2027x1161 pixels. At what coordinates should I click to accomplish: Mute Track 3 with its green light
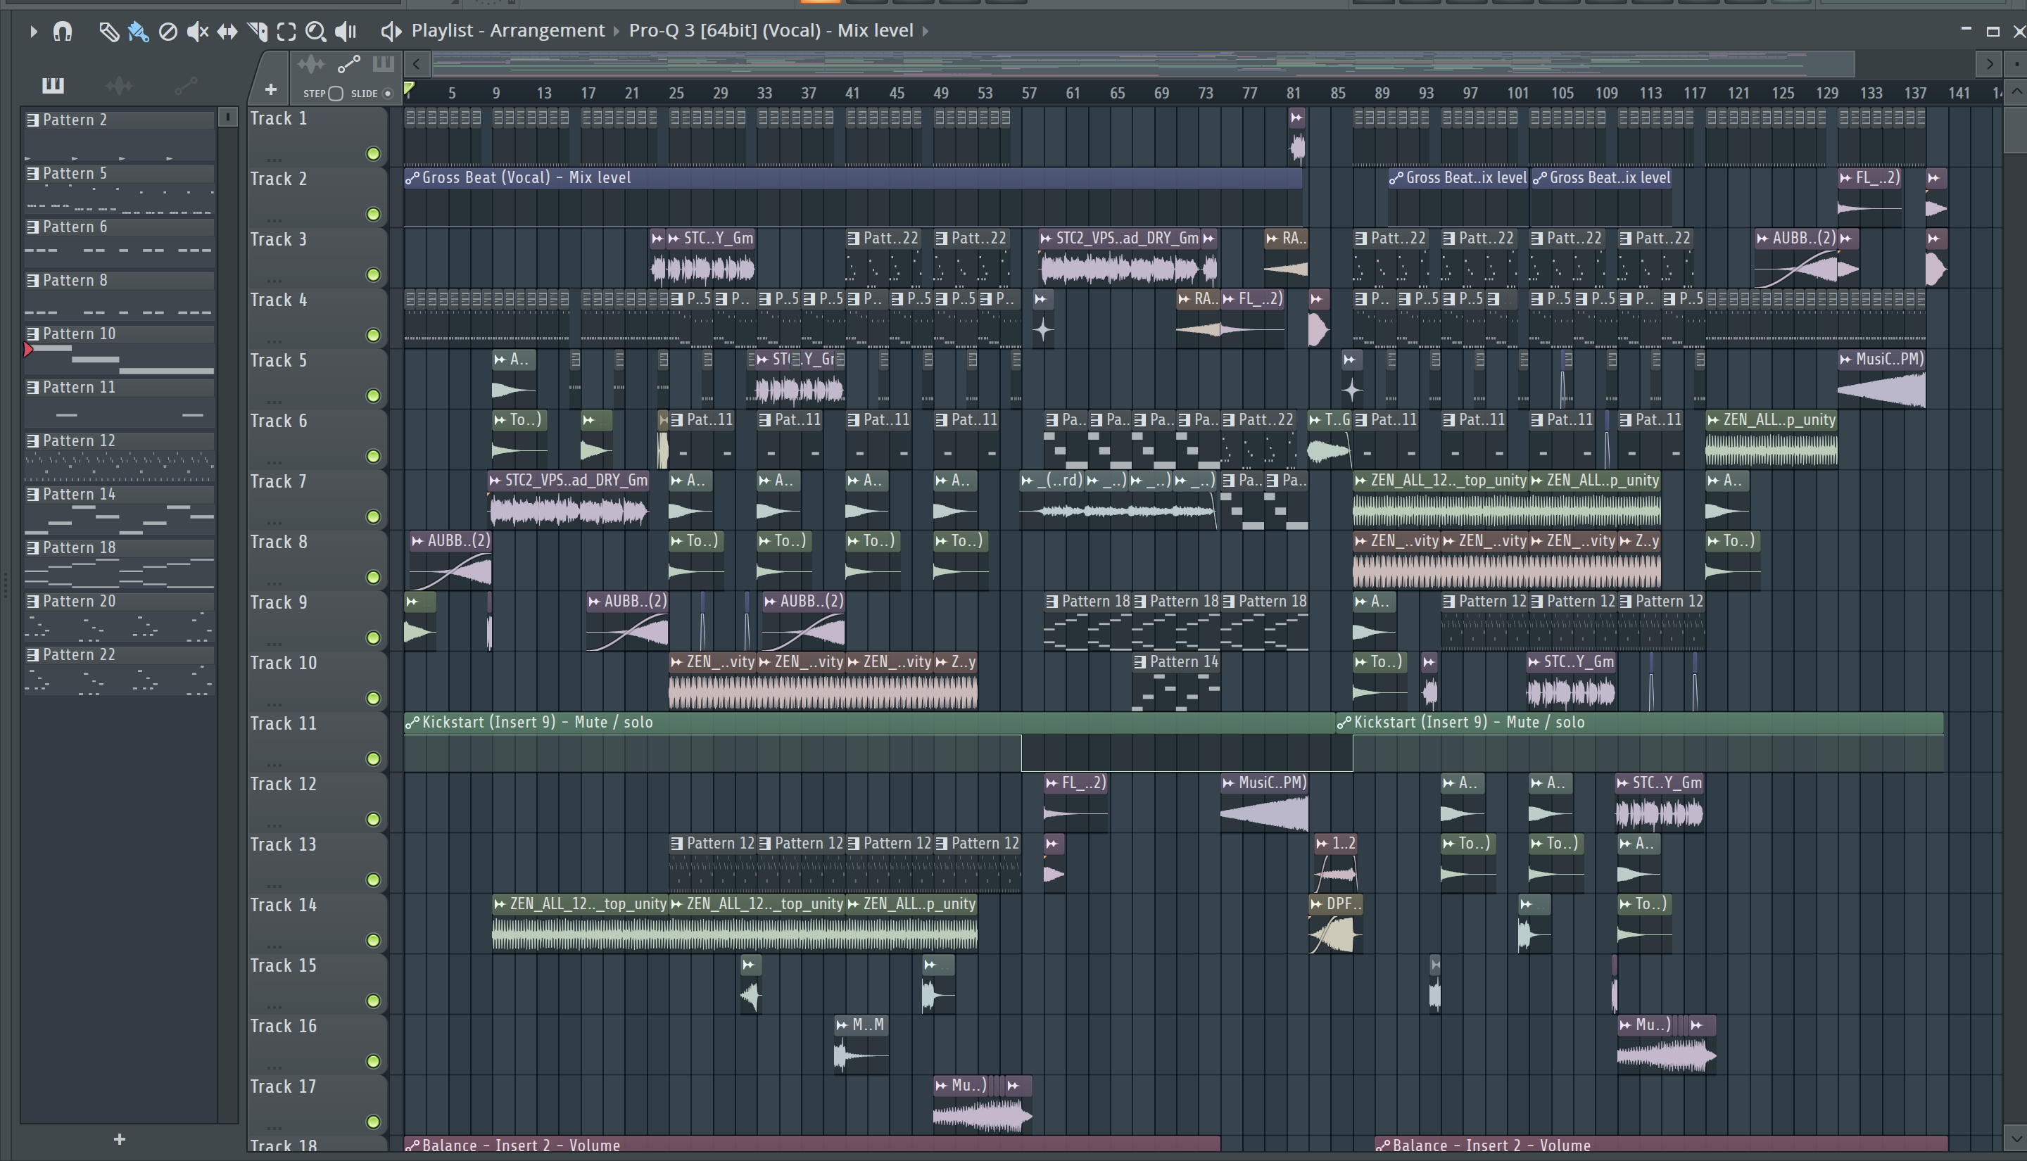[x=372, y=275]
